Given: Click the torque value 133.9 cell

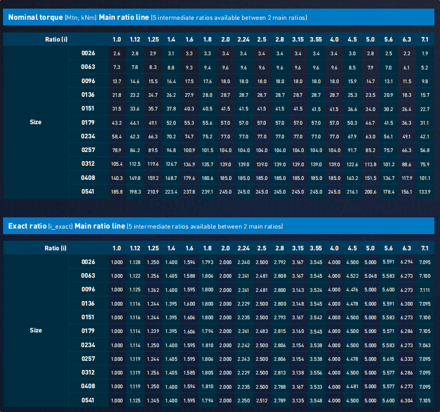Looking at the screenshot, I should click(x=424, y=192).
